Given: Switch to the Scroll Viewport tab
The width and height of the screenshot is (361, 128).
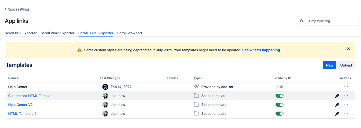Looking at the screenshot, I should pyautogui.click(x=130, y=33).
